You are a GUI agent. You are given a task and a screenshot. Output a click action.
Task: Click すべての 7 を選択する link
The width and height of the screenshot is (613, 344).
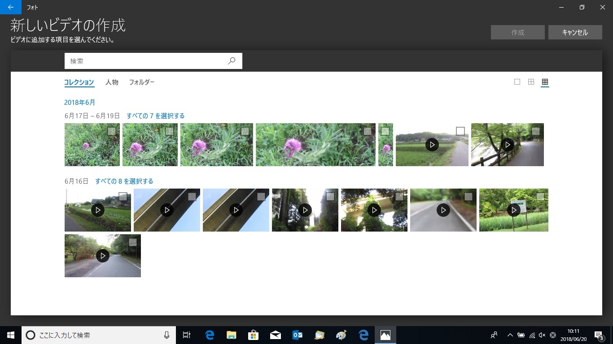[156, 116]
